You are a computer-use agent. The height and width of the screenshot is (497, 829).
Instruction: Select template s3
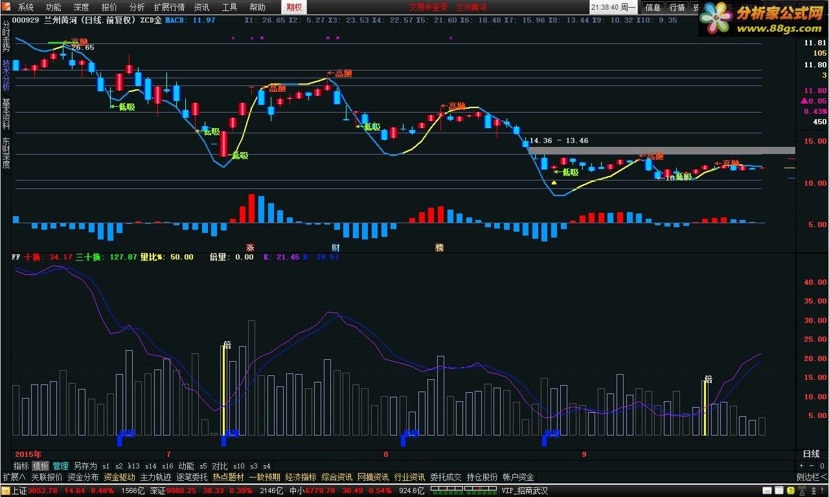pyautogui.click(x=254, y=466)
